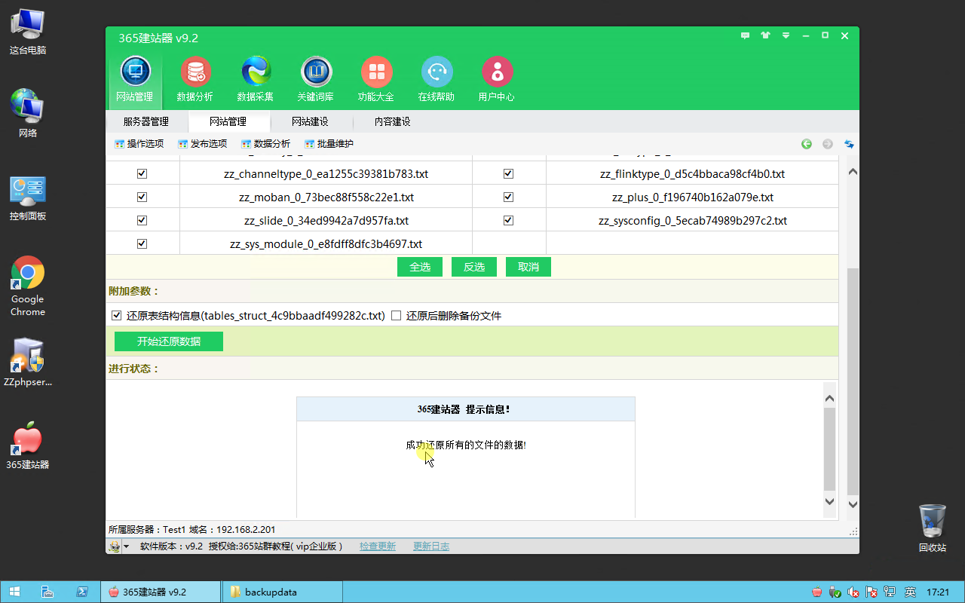965x603 pixels.
Task: Open the 365建站器 desktop shortcut
Action: pyautogui.click(x=27, y=445)
